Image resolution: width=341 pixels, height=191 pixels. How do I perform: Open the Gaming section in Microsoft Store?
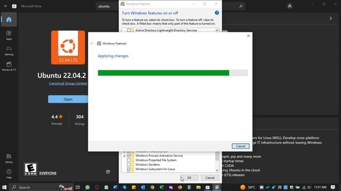tap(9, 51)
